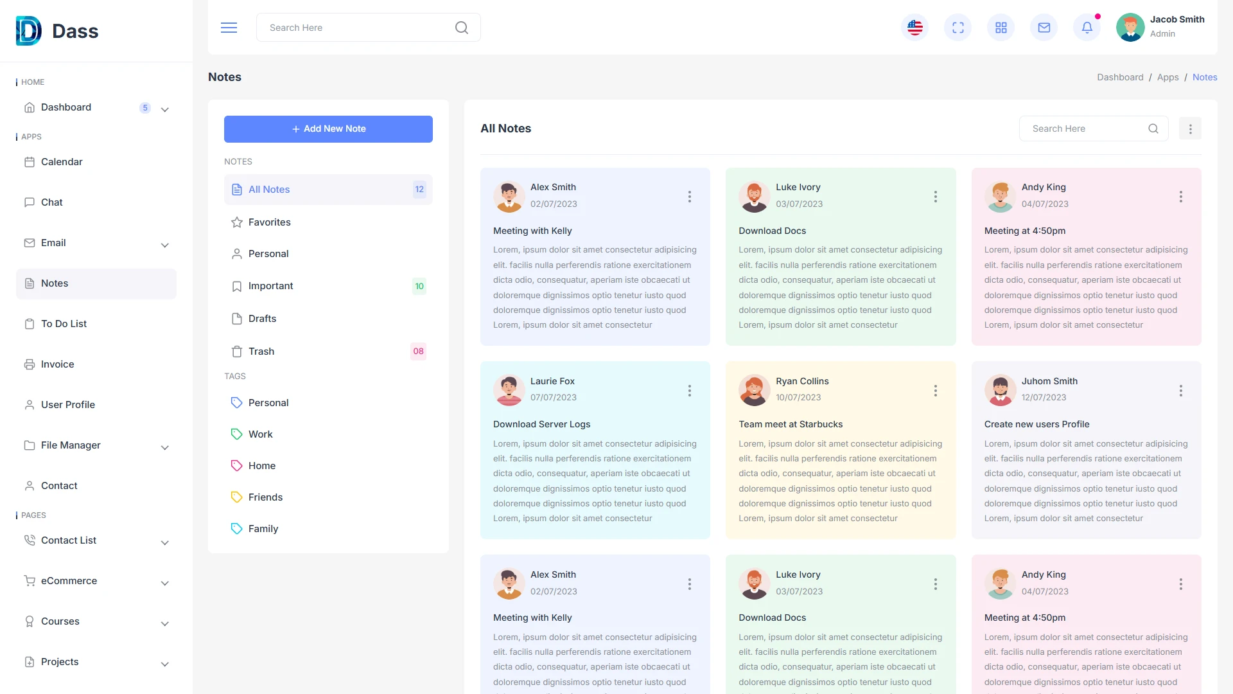Go to Apps breadcrumb link
Screen dimensions: 1233x694
[1167, 77]
